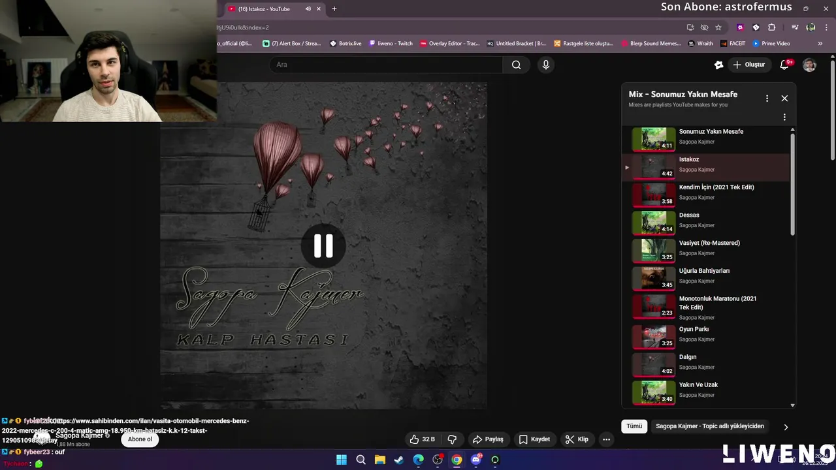Show more filter chips with right arrow
Screen dimensions: 836x470
(786, 427)
